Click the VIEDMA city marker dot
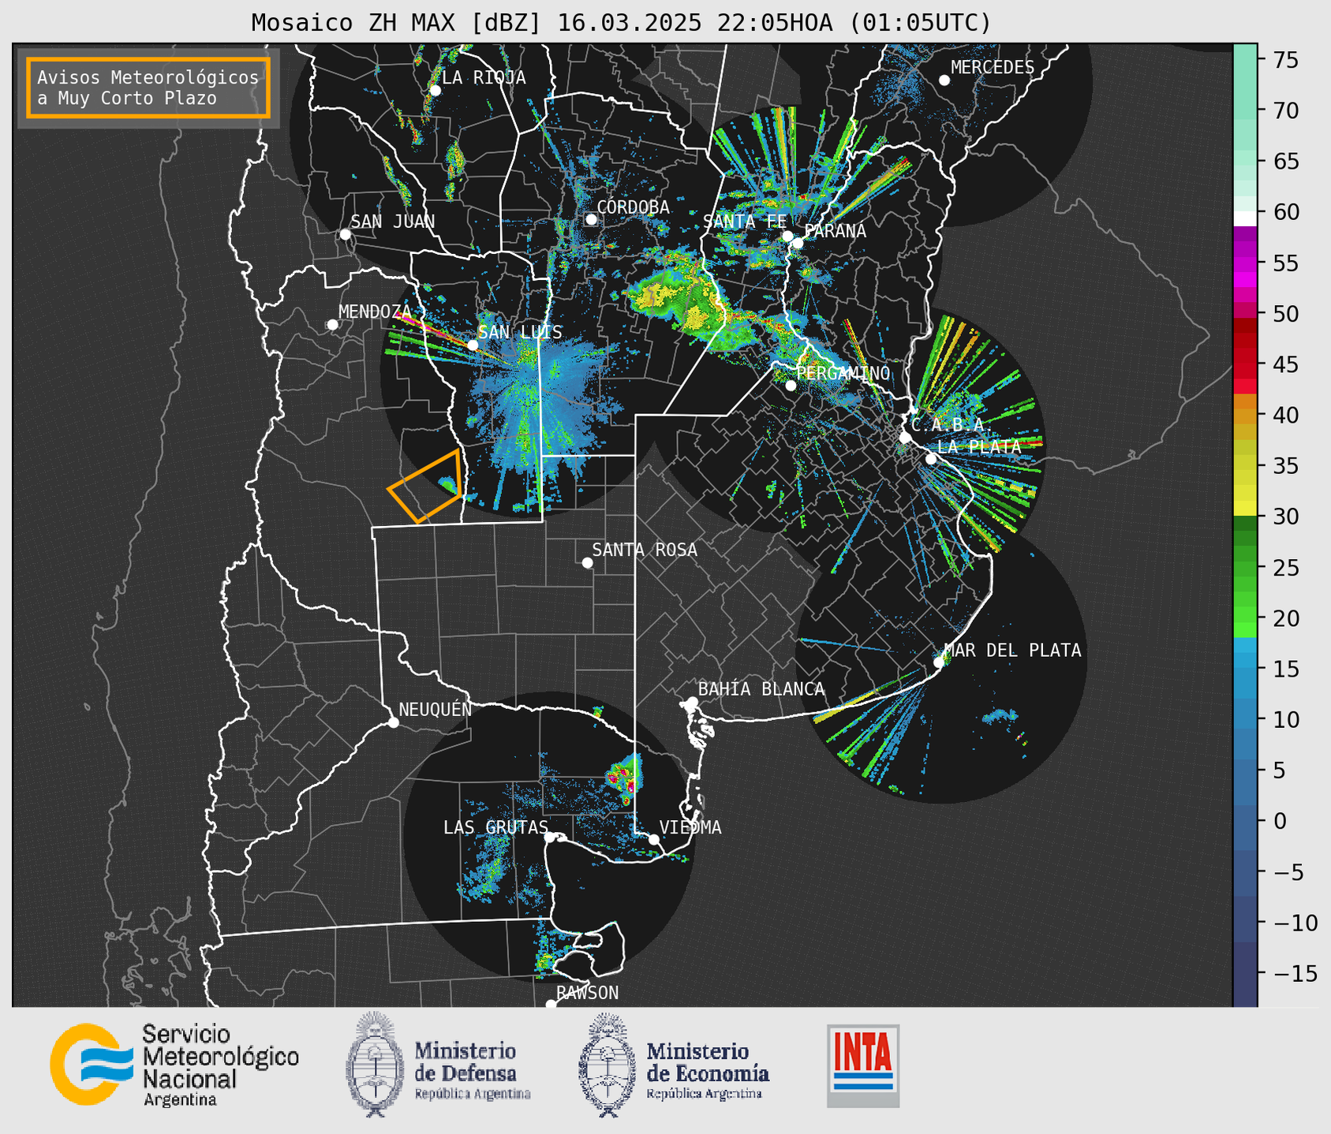The height and width of the screenshot is (1134, 1331). pyautogui.click(x=654, y=839)
